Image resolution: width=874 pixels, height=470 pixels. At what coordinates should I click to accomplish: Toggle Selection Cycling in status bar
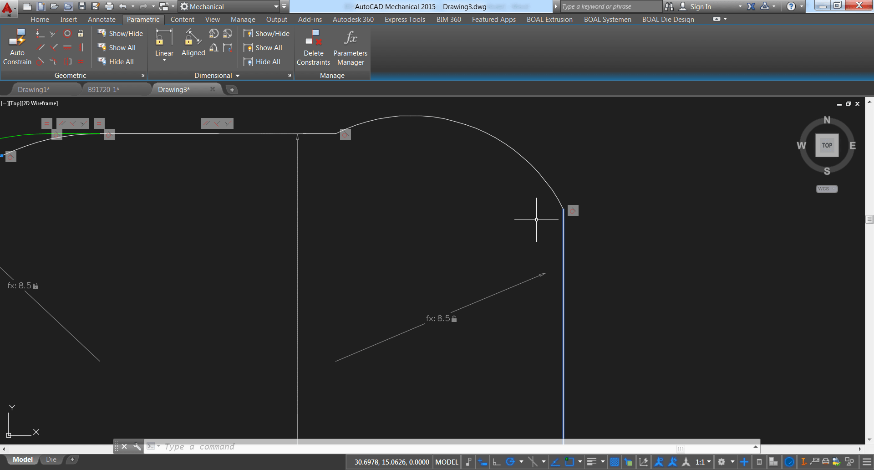point(629,462)
